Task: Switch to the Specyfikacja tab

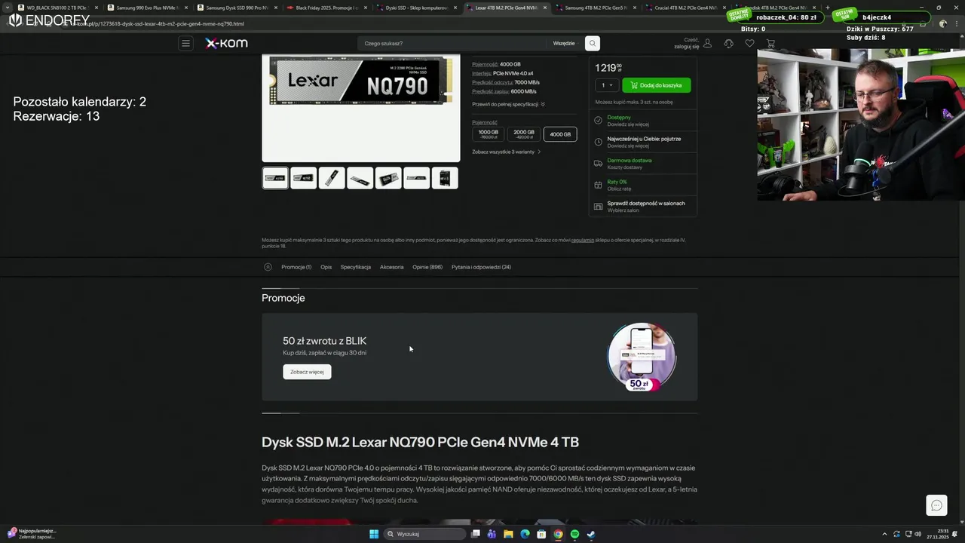Action: point(355,267)
